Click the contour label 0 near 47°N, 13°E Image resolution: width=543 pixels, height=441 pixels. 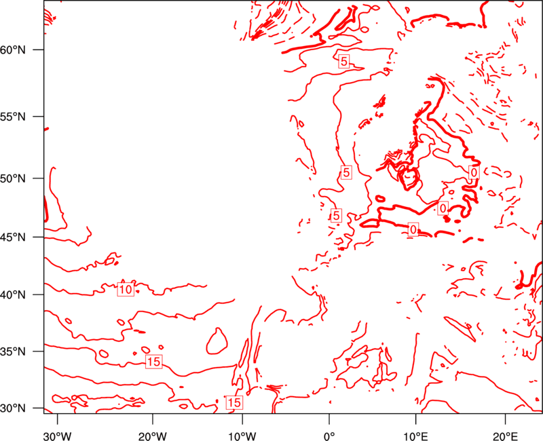[x=443, y=208]
